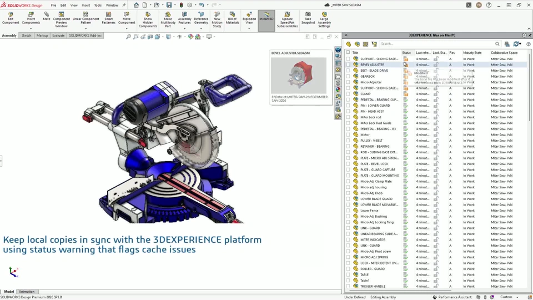The width and height of the screenshot is (533, 300).
Task: Click the Help icon in title bar
Action: tap(489, 5)
